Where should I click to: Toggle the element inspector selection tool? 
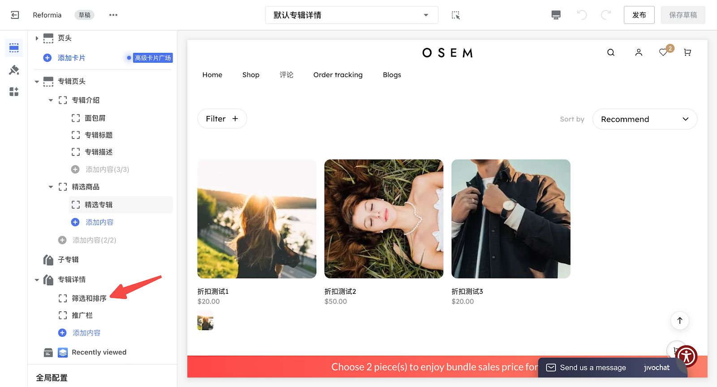(456, 15)
